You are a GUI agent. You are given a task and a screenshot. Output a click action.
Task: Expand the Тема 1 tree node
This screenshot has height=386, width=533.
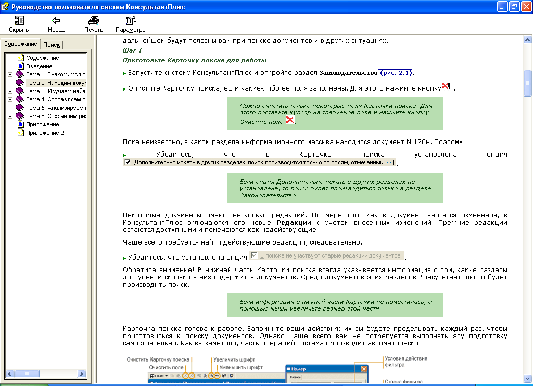[x=10, y=74]
